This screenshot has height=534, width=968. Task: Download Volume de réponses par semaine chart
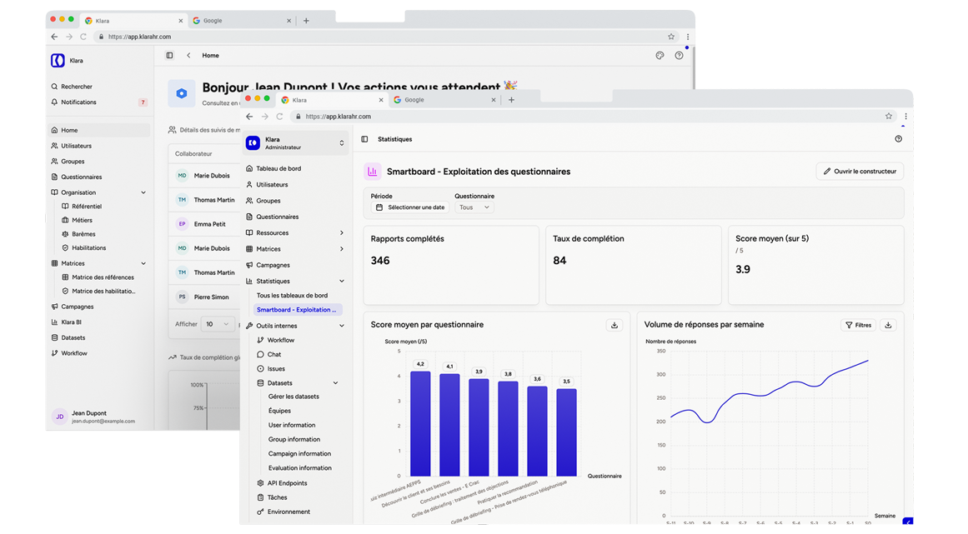point(888,325)
